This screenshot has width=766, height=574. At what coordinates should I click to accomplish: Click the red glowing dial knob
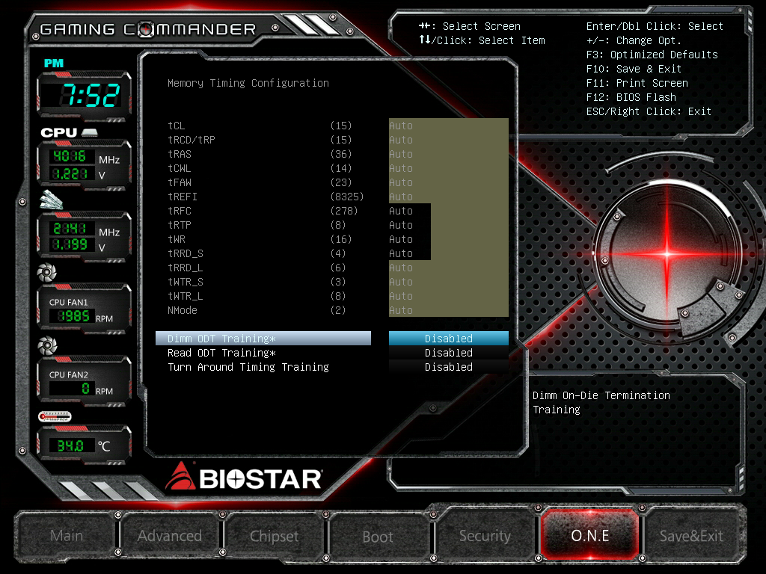coord(667,253)
